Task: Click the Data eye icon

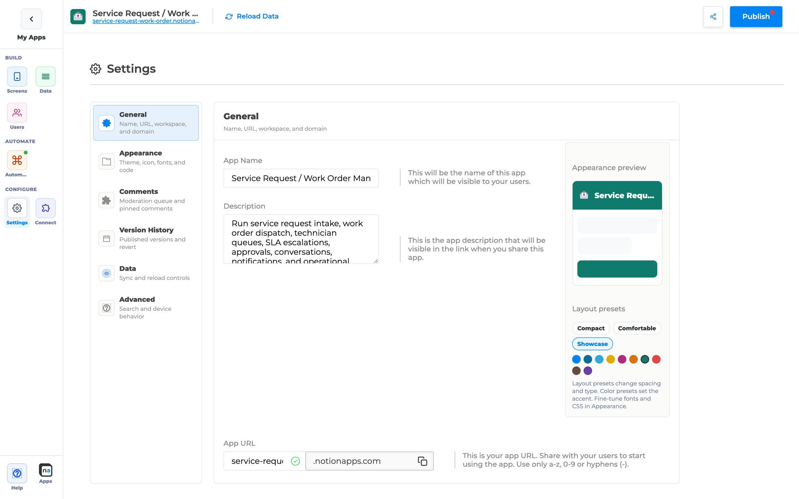Action: (x=106, y=273)
